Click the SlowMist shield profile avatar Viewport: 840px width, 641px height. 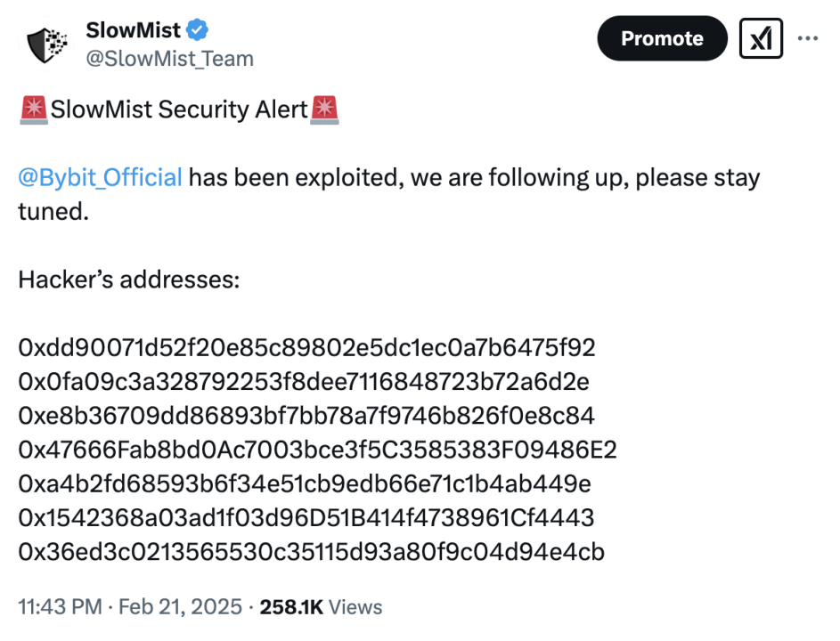[x=45, y=45]
